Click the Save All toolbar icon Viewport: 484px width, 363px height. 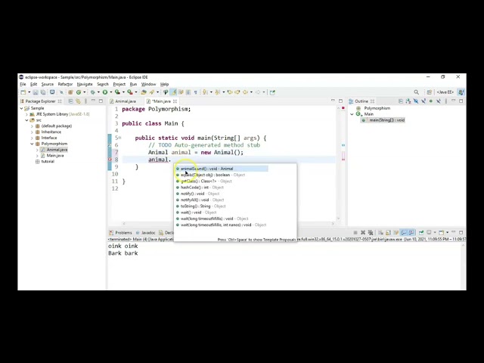[x=43, y=92]
